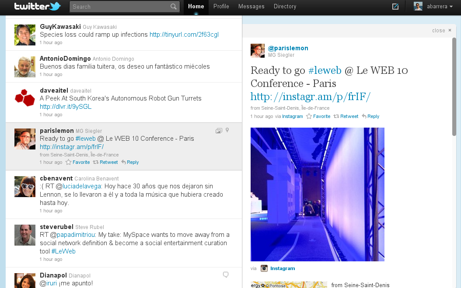Screen dimensions: 461x288
Task: Click the AntonioDomingo username
Action: [x=65, y=59]
